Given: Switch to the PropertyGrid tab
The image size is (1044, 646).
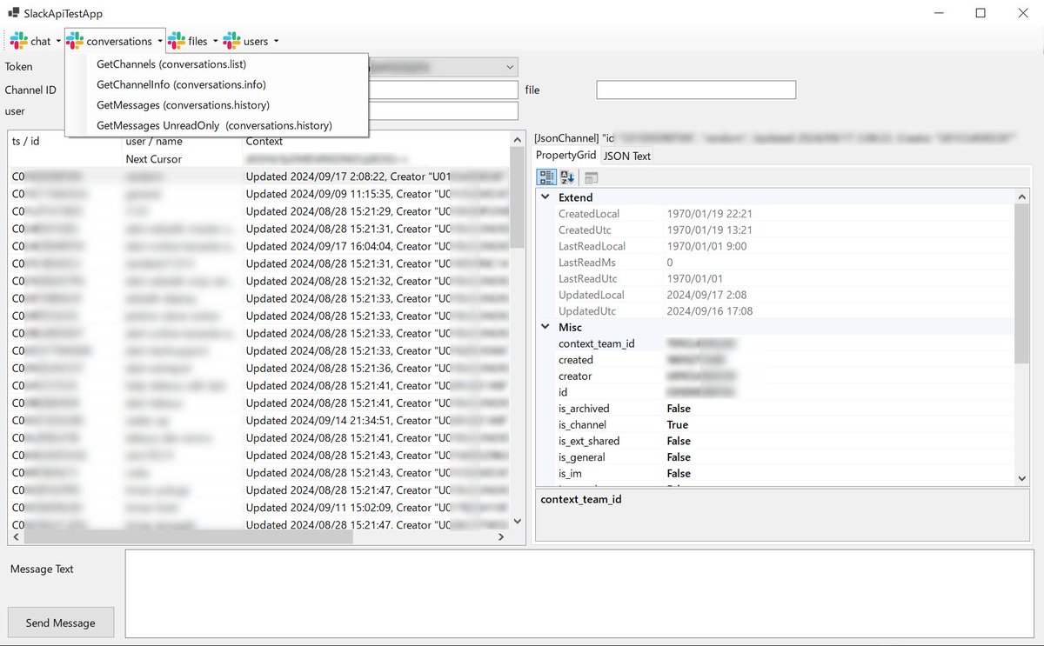Looking at the screenshot, I should (565, 155).
